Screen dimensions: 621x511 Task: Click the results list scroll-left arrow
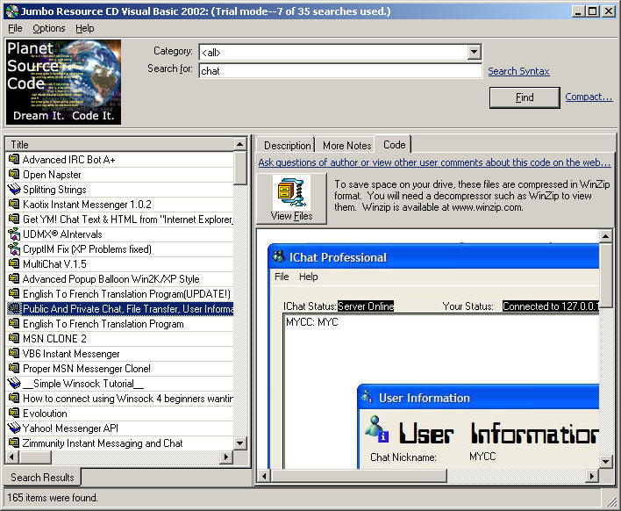[x=12, y=457]
